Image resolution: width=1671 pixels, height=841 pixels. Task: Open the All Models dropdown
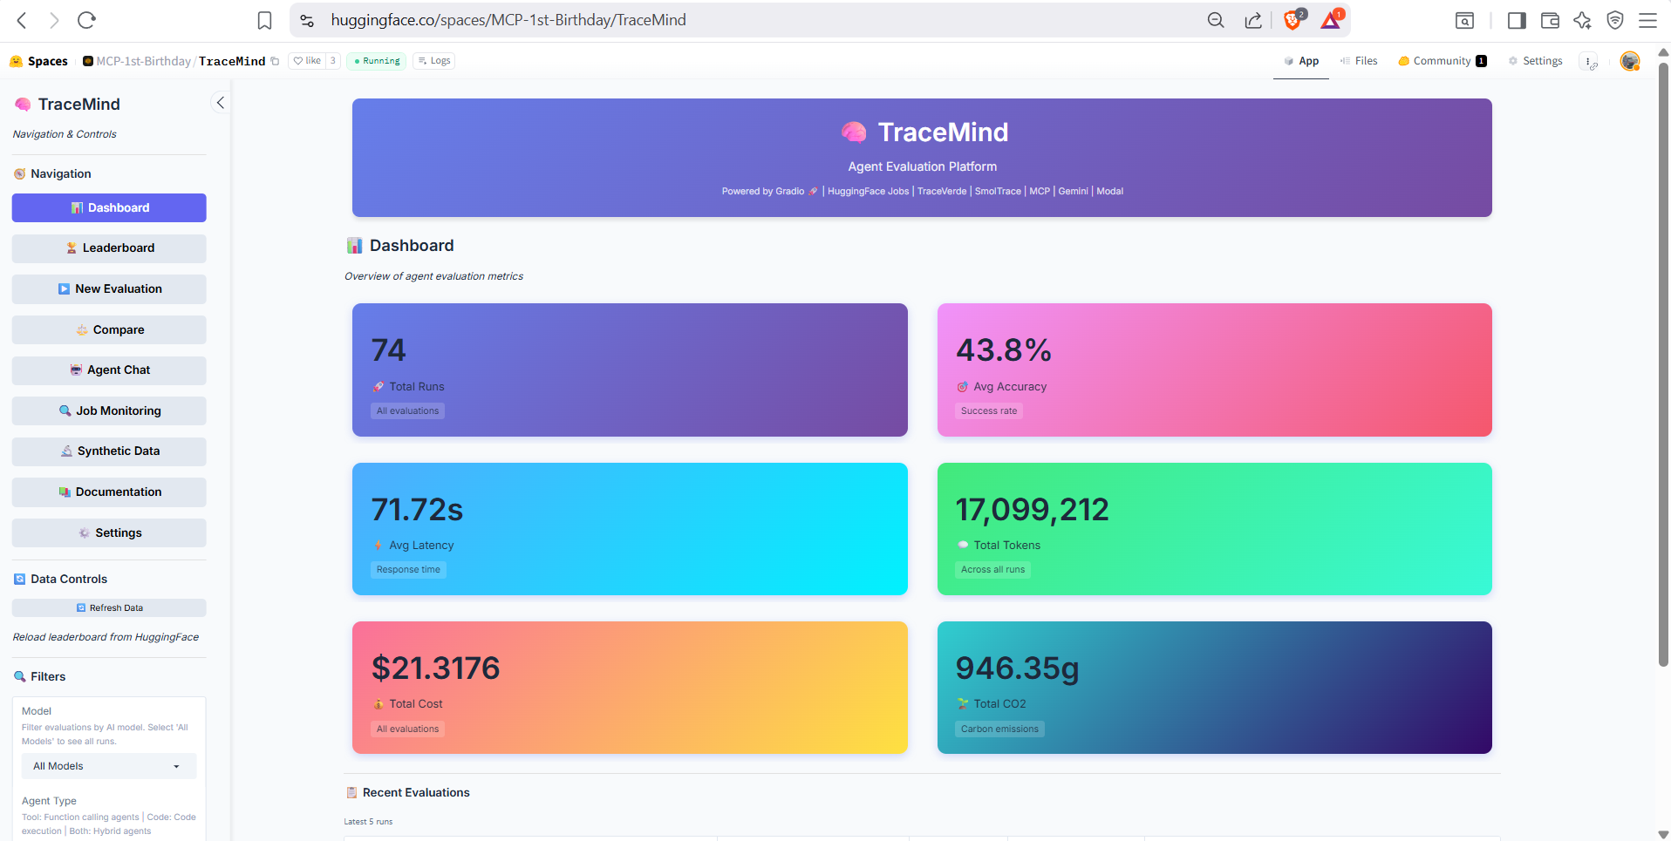tap(109, 766)
